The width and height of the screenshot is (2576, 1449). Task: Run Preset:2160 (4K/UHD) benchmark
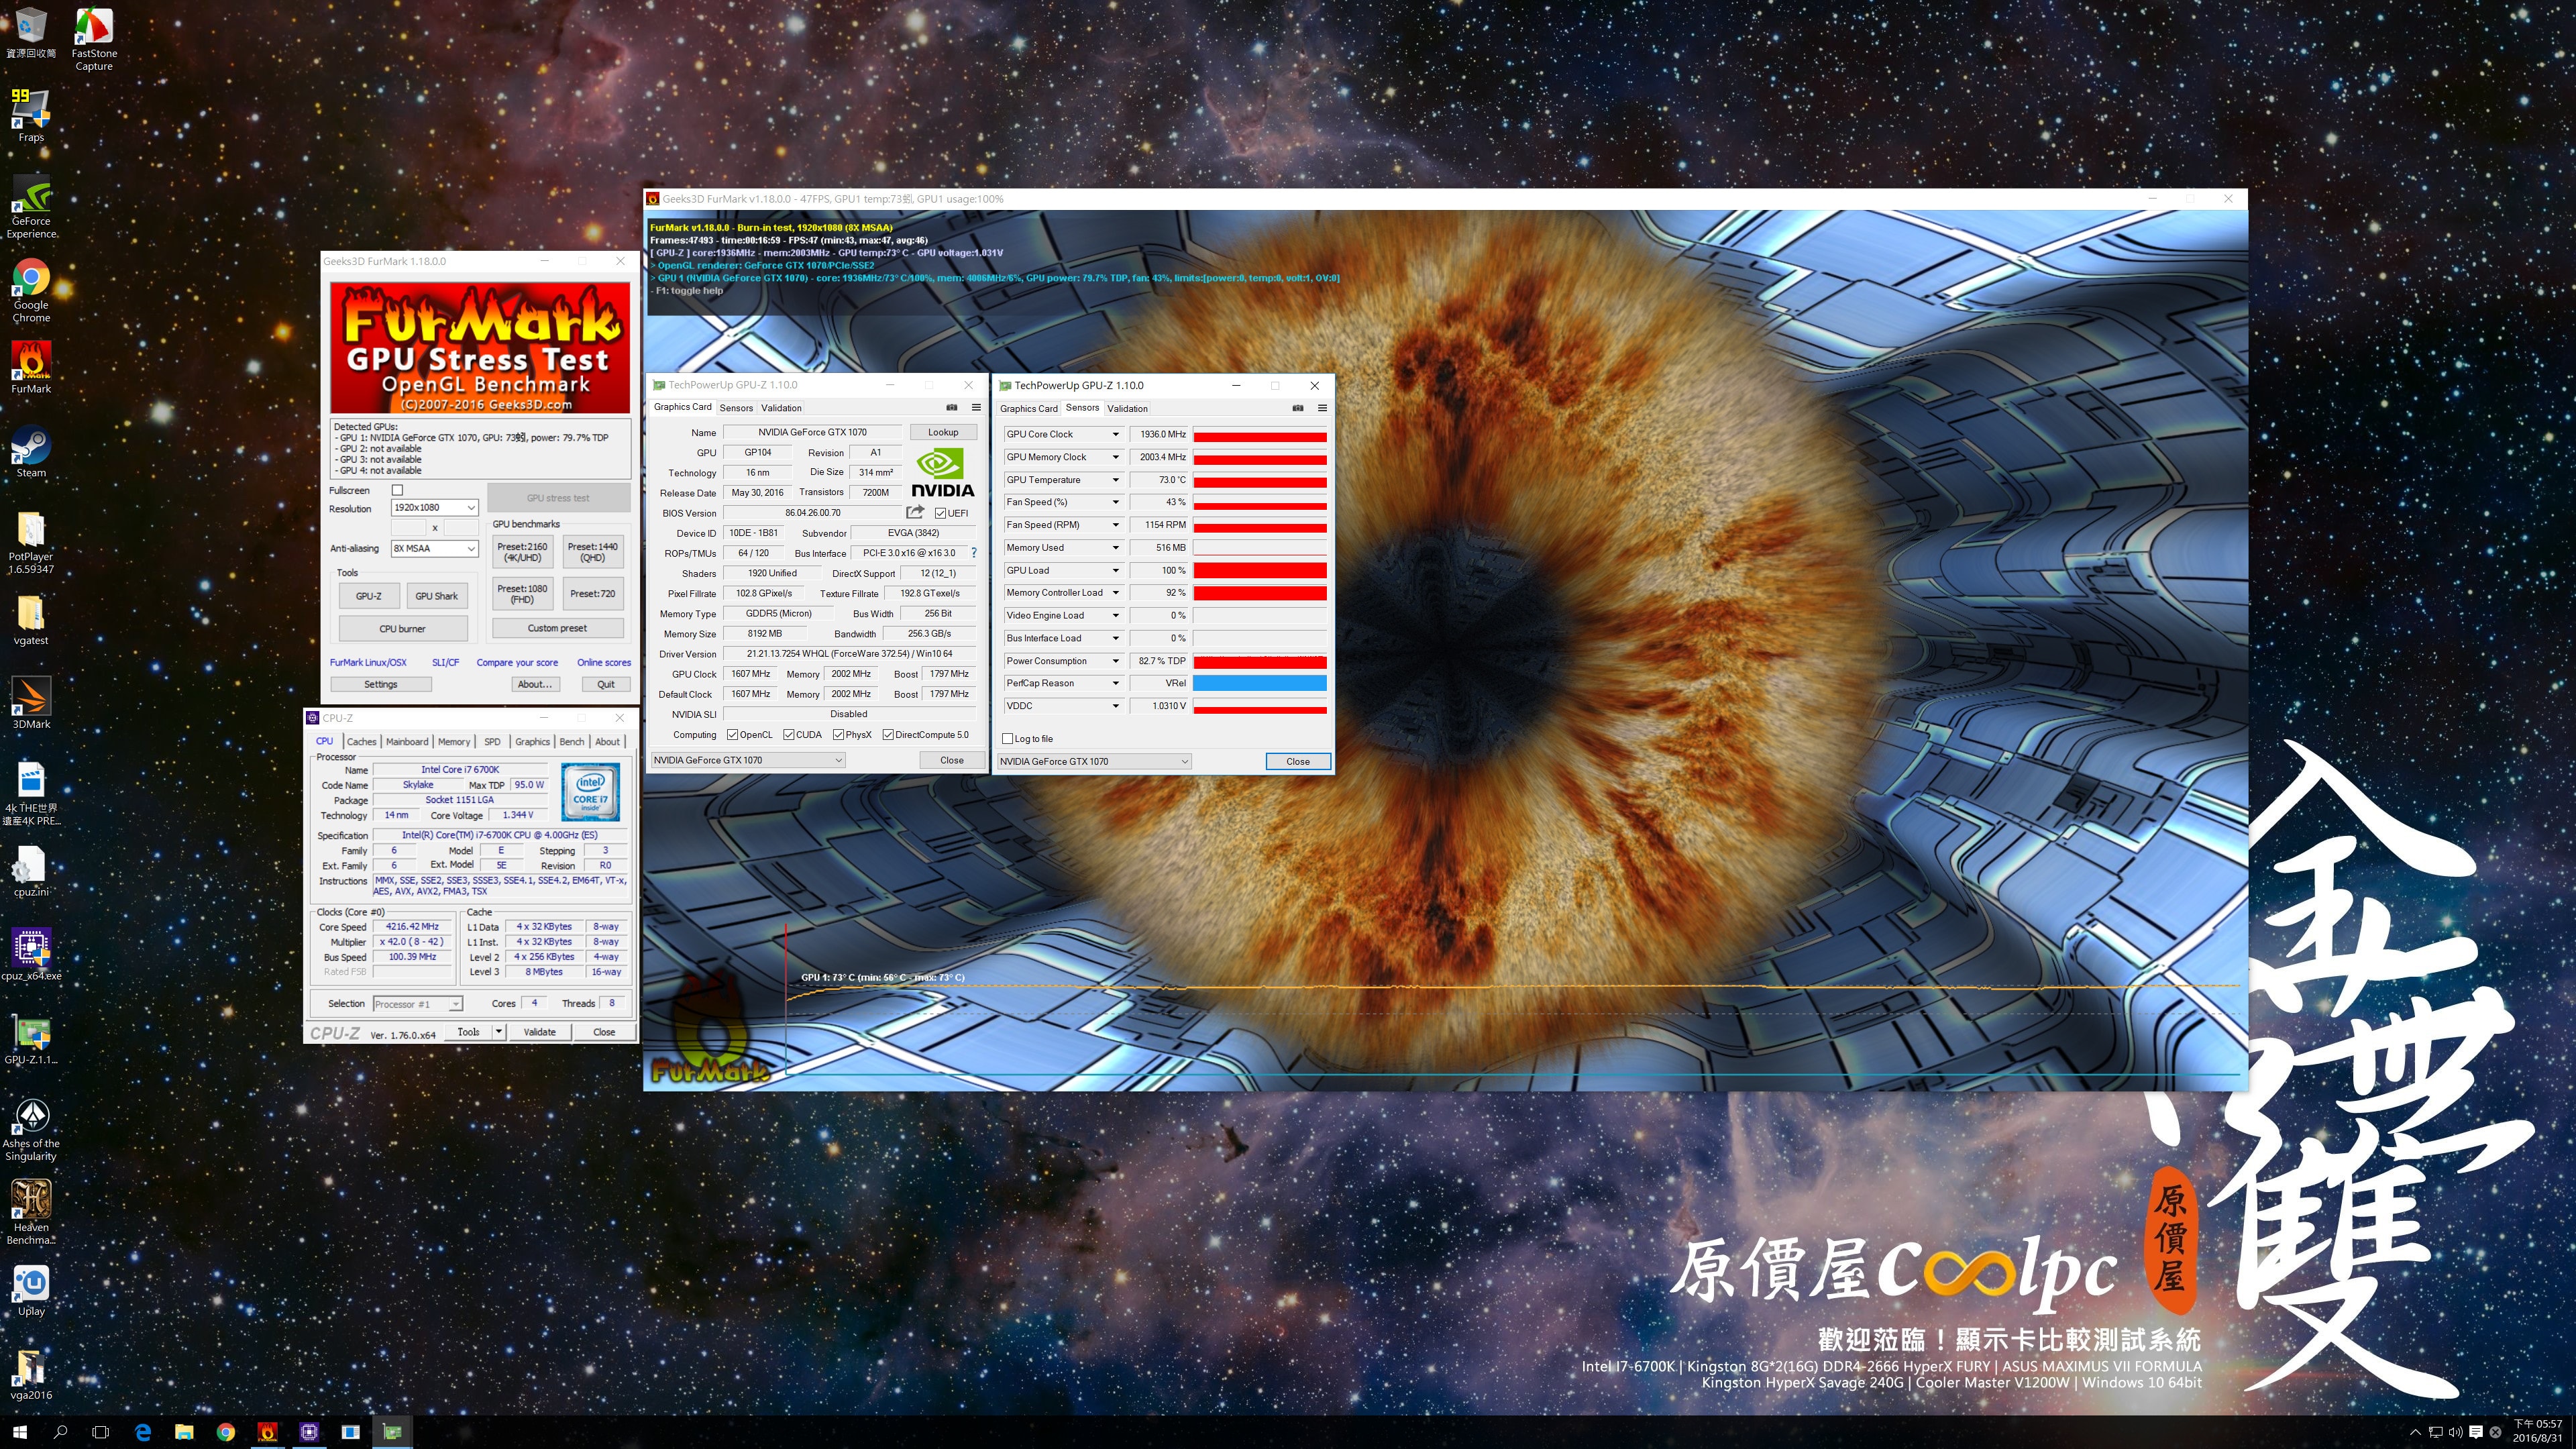[522, 552]
